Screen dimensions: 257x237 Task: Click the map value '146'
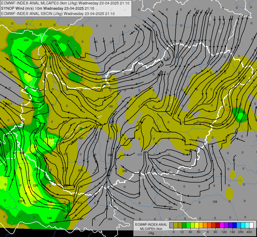[50, 218]
